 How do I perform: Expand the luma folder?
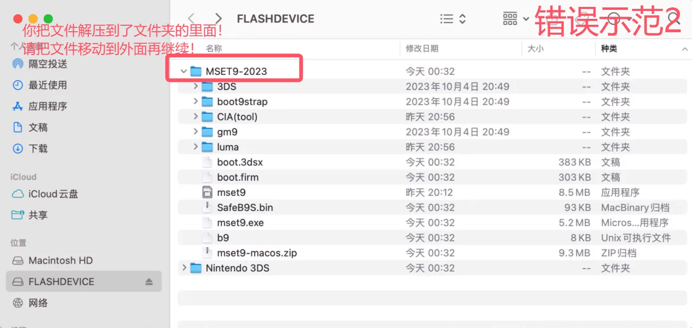[195, 147]
